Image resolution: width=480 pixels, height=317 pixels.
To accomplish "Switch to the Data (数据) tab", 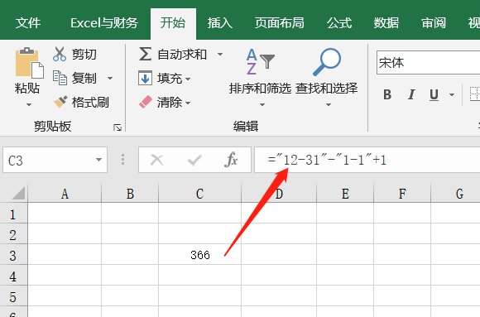I will [386, 23].
